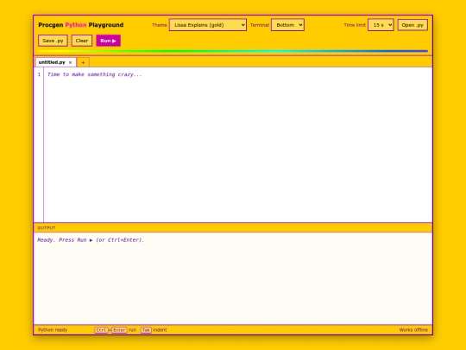Click the Enter key hint
466x350 pixels.
119,330
